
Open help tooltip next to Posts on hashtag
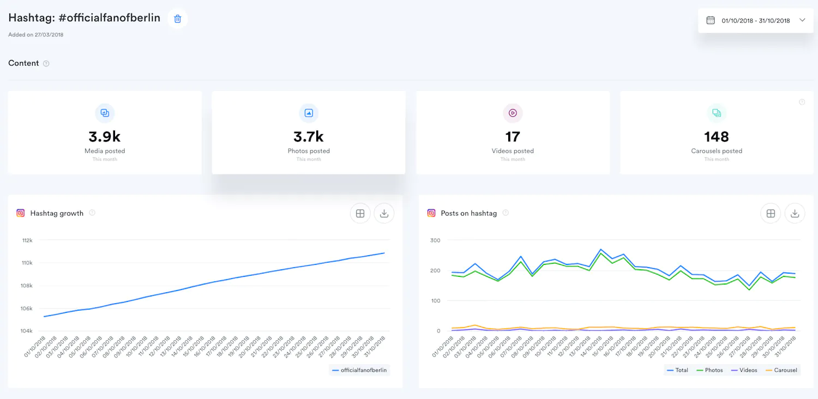pyautogui.click(x=506, y=213)
